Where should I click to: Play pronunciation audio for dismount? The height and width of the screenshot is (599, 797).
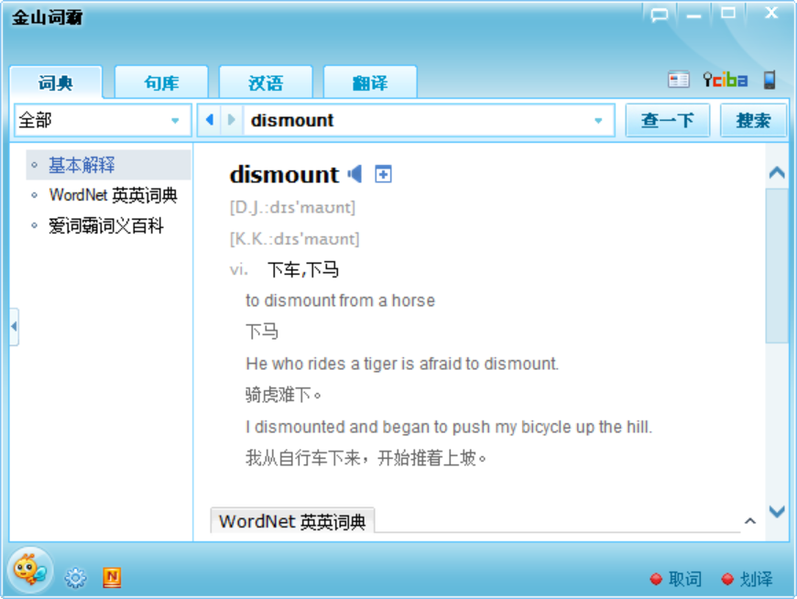click(x=355, y=174)
